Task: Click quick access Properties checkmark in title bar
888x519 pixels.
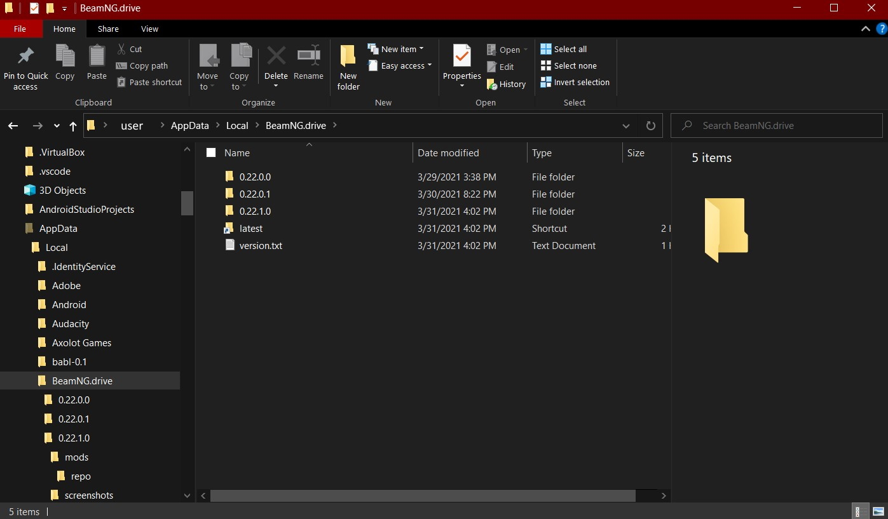Action: [x=34, y=8]
